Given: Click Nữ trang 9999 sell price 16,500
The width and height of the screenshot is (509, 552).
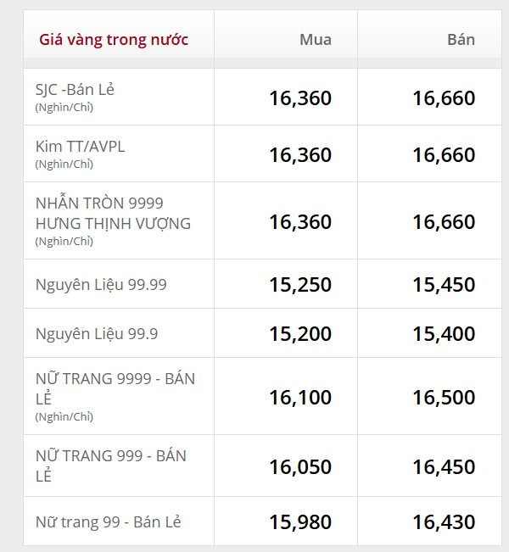Looking at the screenshot, I should 444,397.
